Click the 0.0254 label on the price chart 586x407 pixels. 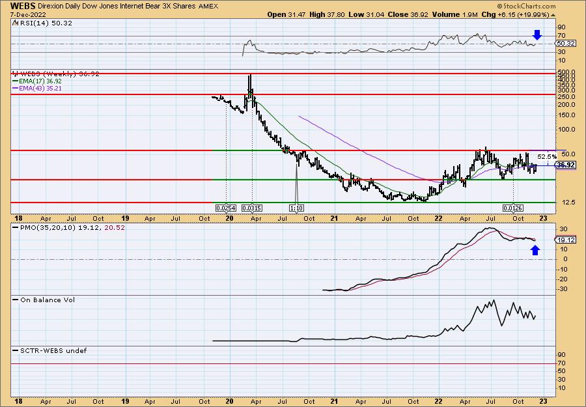(226, 208)
